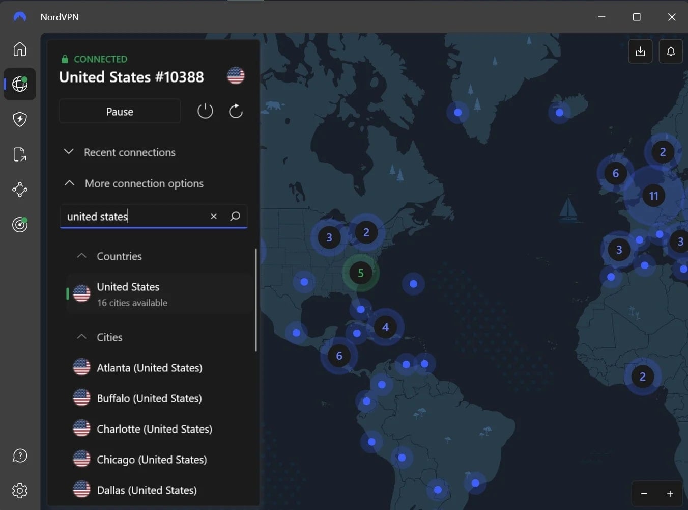Open the Home panel
The image size is (688, 510).
(19, 48)
